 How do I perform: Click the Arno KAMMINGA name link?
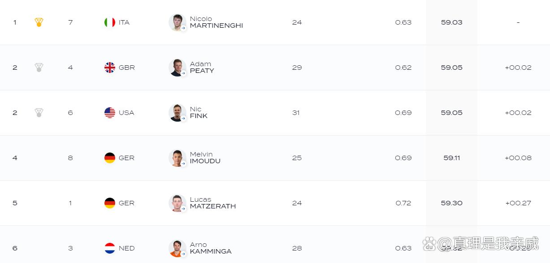[x=211, y=248]
